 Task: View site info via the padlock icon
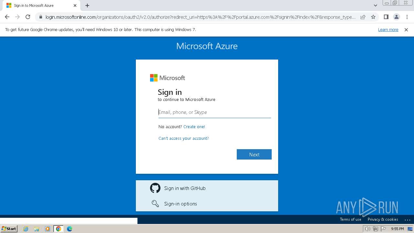point(40,17)
